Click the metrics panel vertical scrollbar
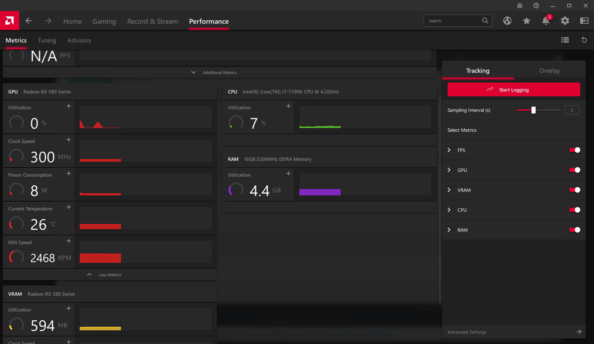 [440, 200]
